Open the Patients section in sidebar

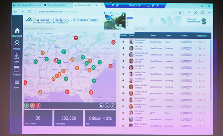pyautogui.click(x=17, y=45)
